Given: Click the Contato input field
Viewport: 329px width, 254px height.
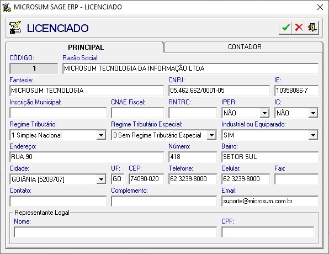Looking at the screenshot, I should [58, 201].
